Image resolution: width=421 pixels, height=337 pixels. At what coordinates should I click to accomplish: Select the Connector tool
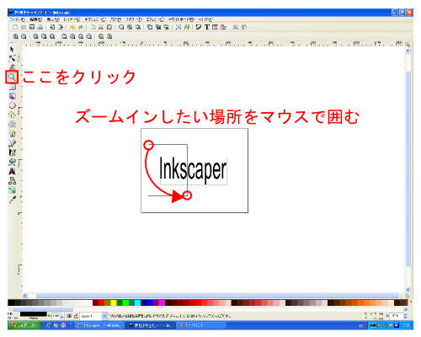coord(12,181)
